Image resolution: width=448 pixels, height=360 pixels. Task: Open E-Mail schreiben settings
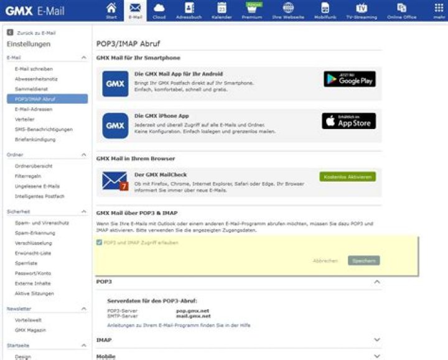coord(34,69)
